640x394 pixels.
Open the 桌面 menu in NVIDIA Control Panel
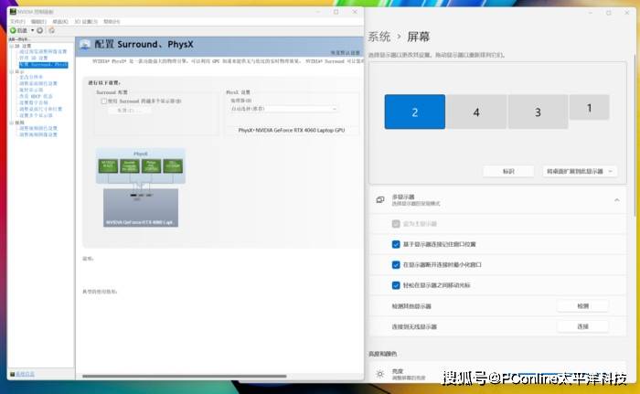[x=60, y=21]
